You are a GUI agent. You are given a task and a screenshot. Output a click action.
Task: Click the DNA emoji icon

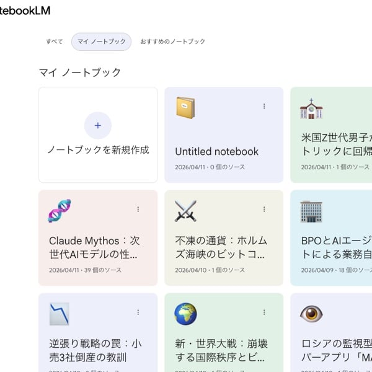pos(59,211)
